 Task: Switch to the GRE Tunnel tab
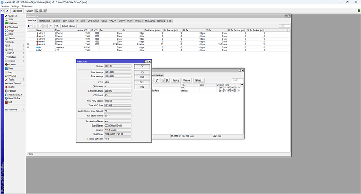[93, 21]
